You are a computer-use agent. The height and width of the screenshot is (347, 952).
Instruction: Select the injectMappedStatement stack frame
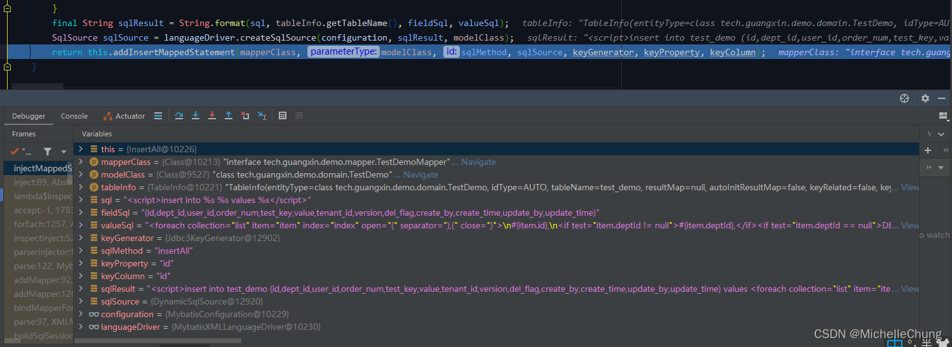click(x=38, y=169)
